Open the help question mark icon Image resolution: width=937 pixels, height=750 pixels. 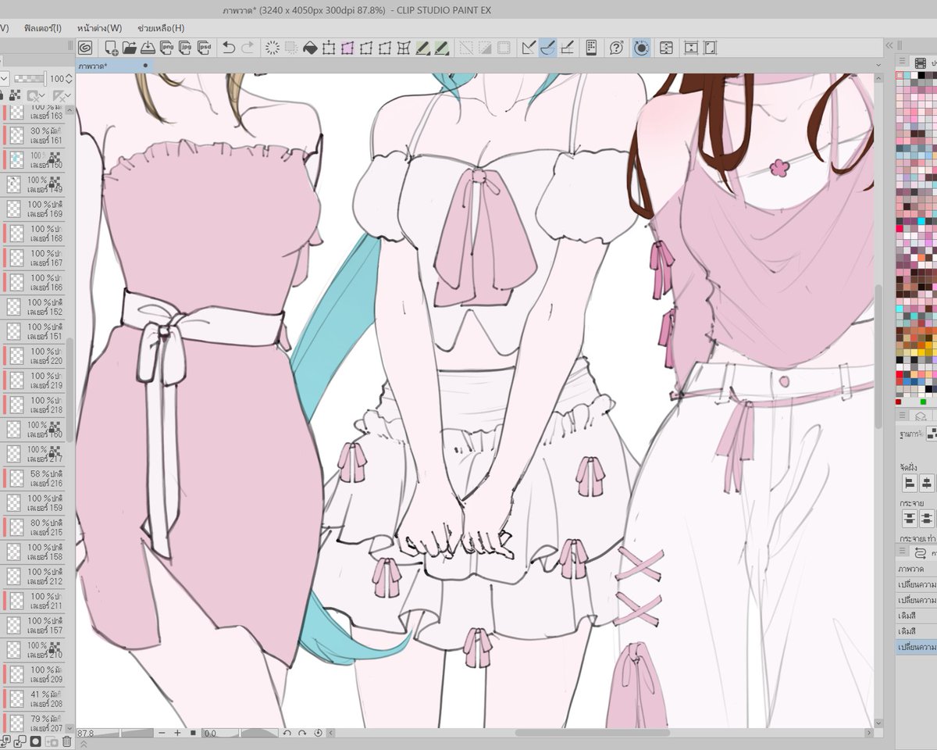click(617, 48)
